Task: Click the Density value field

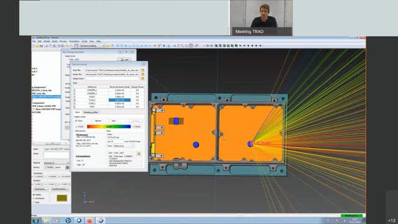Action: 49,167
